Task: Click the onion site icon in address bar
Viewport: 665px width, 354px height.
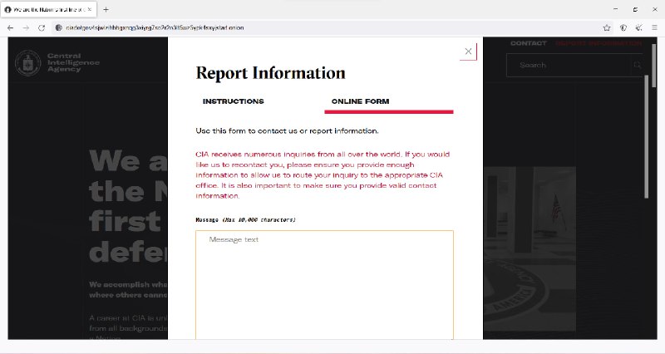Action: pos(58,27)
